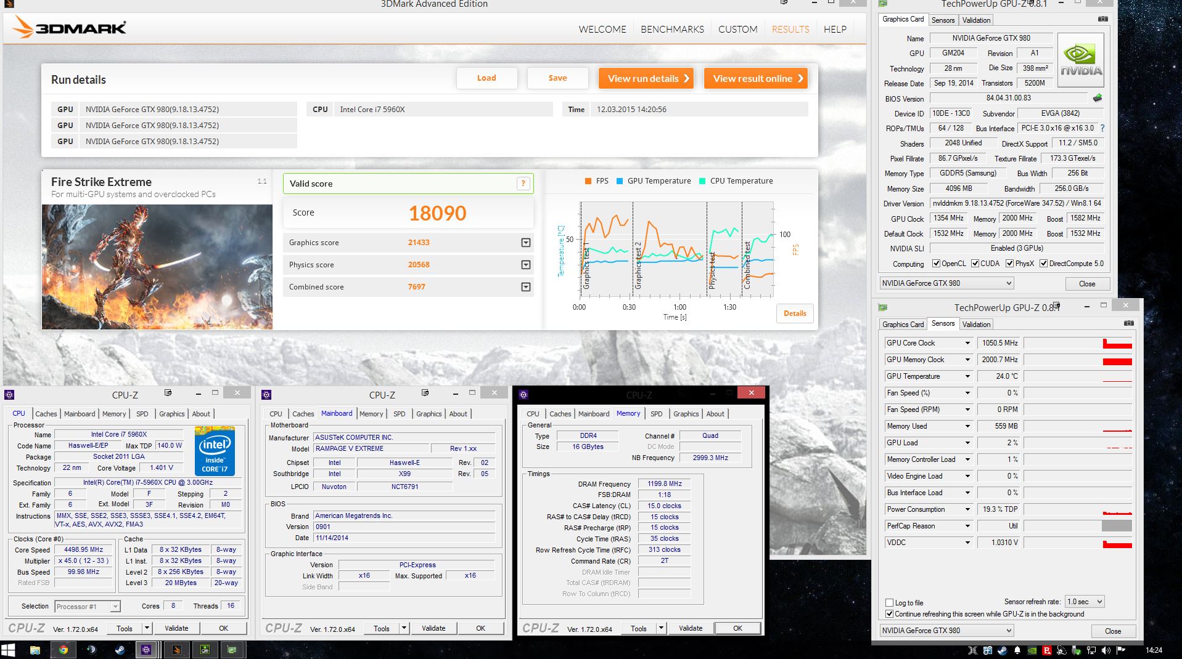Toggle the PhysX checkbox

1009,264
